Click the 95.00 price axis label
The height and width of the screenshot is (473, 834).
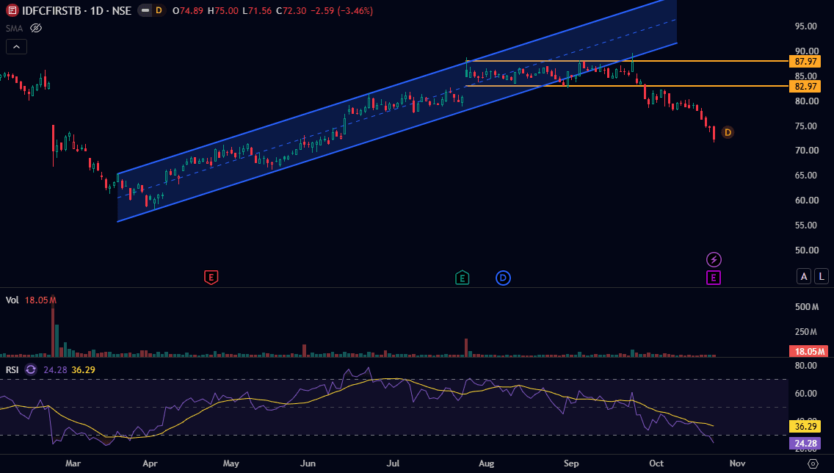coord(806,26)
